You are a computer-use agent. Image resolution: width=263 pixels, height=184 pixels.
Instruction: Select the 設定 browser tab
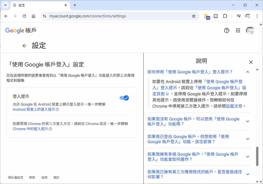(x=39, y=5)
